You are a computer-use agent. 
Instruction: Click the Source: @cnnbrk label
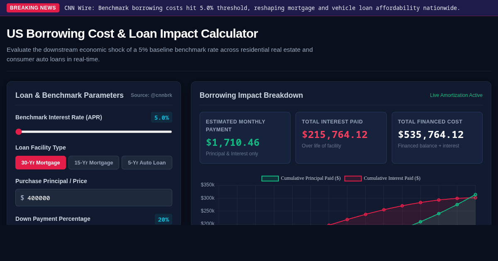tap(151, 95)
